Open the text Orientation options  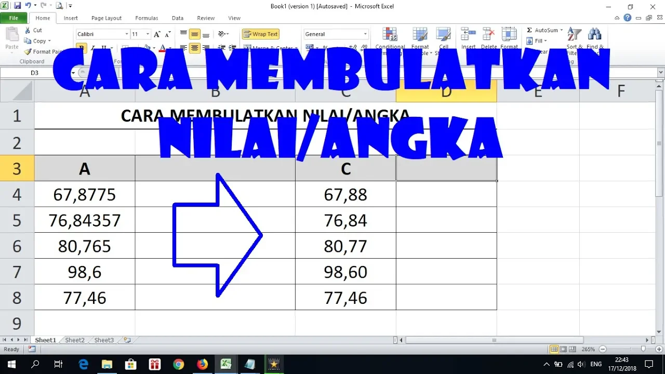pyautogui.click(x=223, y=34)
